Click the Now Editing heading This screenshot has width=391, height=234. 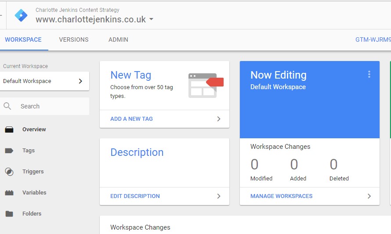pos(279,75)
